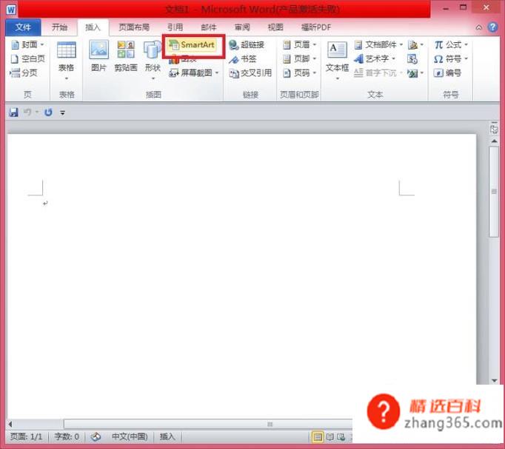
Task: Click the proofing status icon in status bar
Action: tap(96, 436)
